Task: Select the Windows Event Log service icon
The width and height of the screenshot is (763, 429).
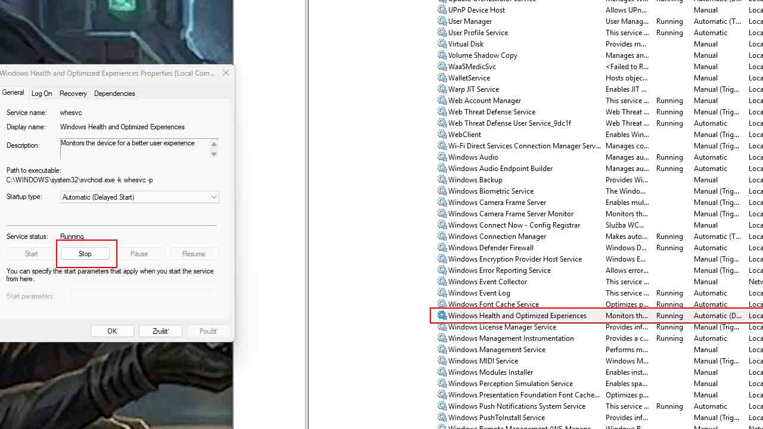Action: point(442,293)
